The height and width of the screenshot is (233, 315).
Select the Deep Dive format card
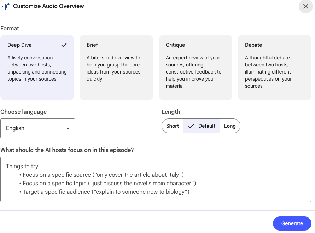37,68
